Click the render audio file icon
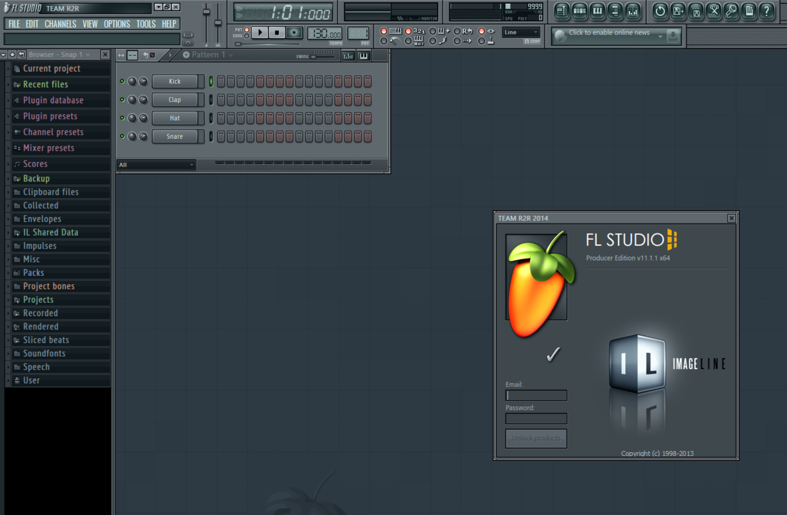This screenshot has height=515, width=787. pyautogui.click(x=696, y=11)
